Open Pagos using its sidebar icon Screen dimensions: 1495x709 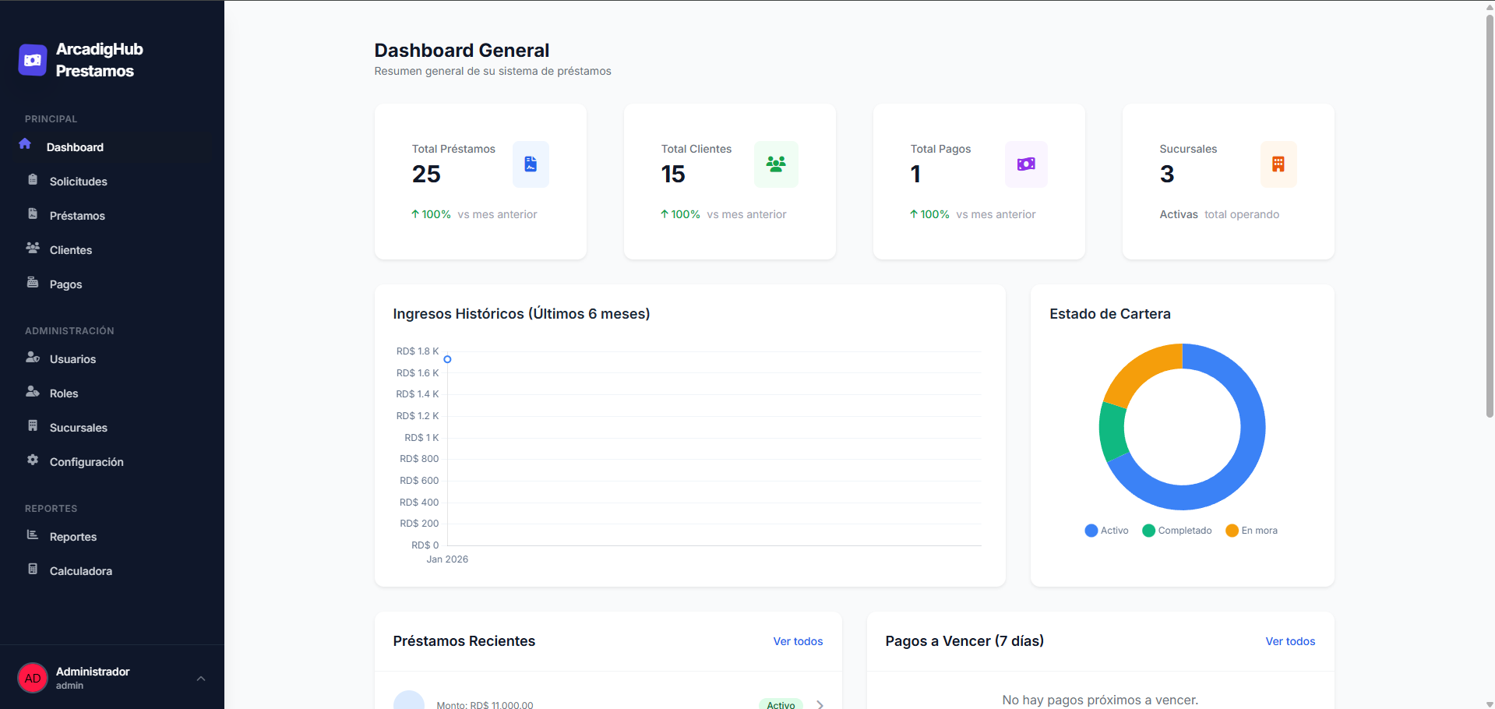[32, 281]
